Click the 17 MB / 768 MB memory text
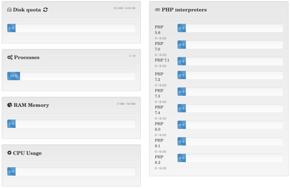 [126, 104]
